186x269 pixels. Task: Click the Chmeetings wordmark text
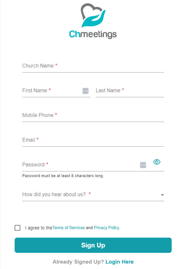[93, 34]
